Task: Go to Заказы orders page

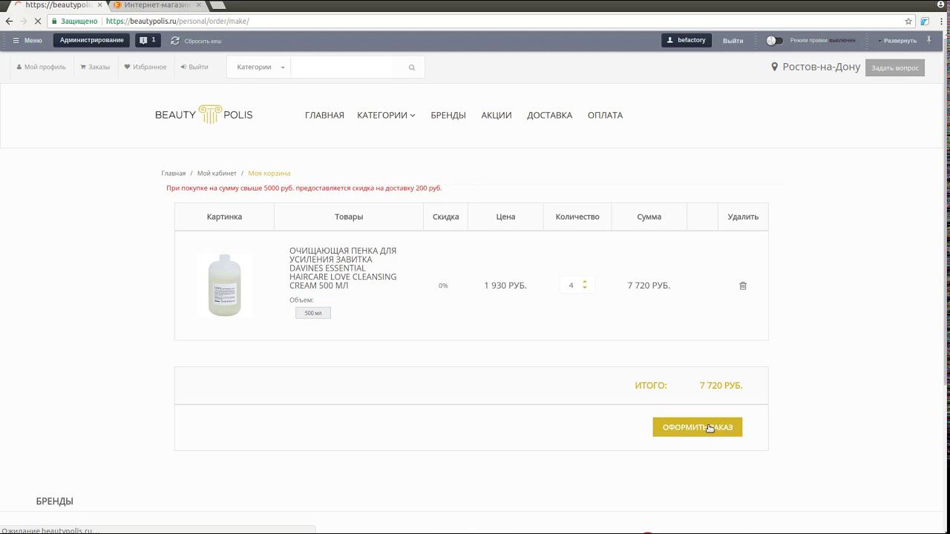Action: click(95, 67)
